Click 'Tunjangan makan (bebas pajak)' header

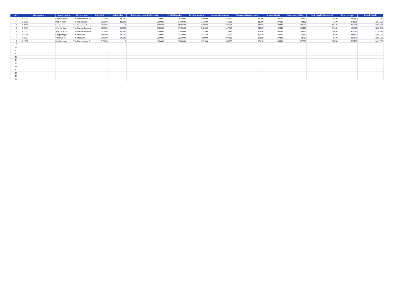click(145, 15)
